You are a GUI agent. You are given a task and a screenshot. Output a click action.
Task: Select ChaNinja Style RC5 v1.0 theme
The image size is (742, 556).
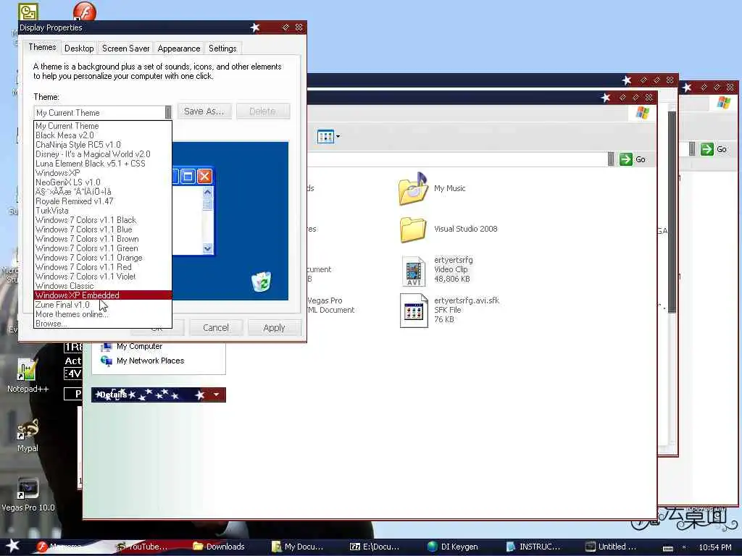click(103, 145)
